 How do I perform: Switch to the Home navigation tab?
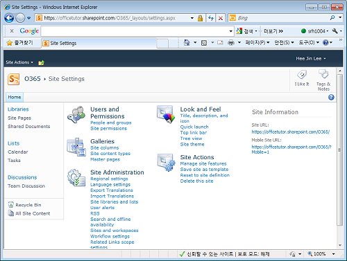coord(15,97)
